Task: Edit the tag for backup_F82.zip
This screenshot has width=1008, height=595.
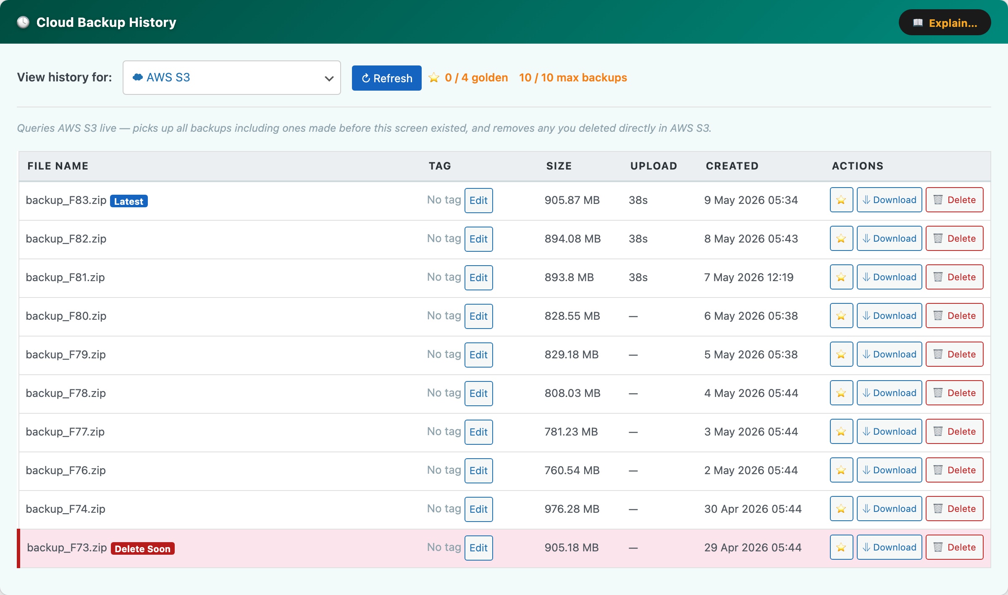Action: click(x=478, y=239)
